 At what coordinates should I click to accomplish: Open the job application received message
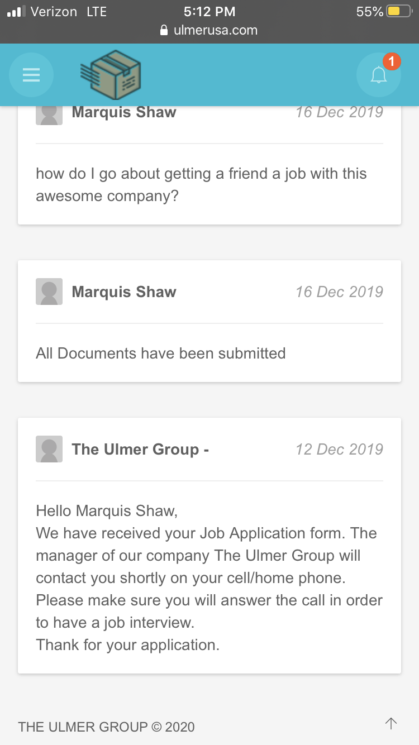point(209,546)
